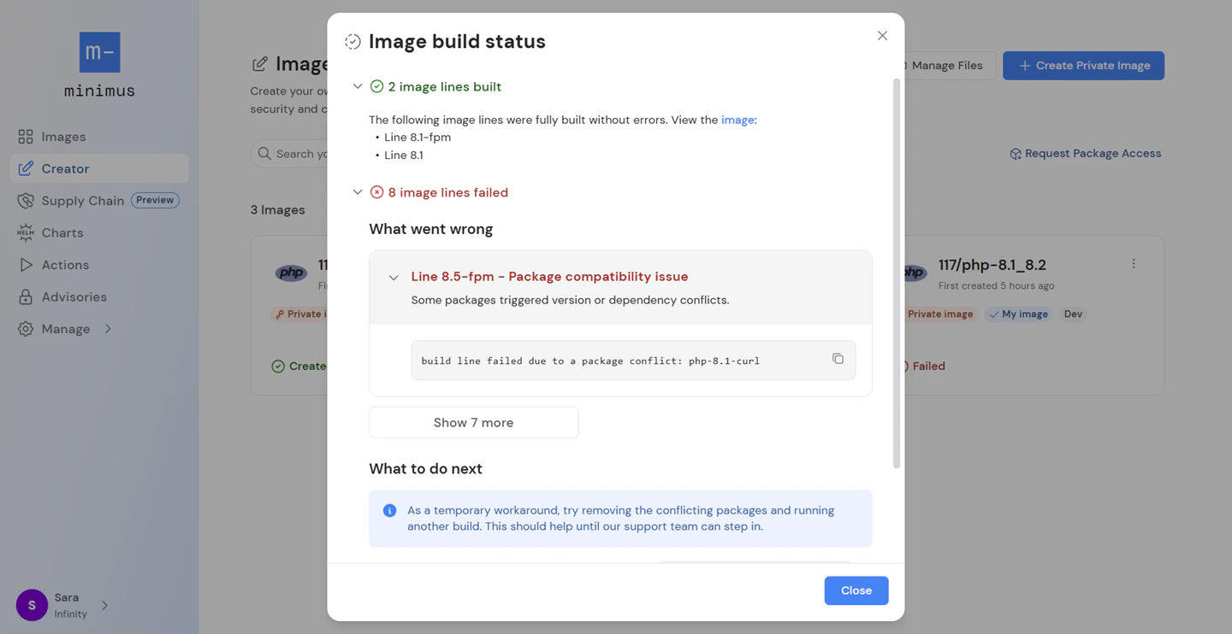Expand the Manage sidebar menu
This screenshot has width=1232, height=634.
[66, 328]
